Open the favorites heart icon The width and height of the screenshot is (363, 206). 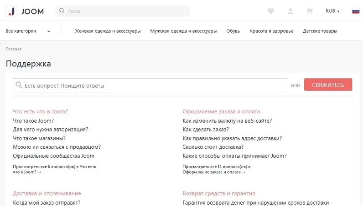(271, 11)
